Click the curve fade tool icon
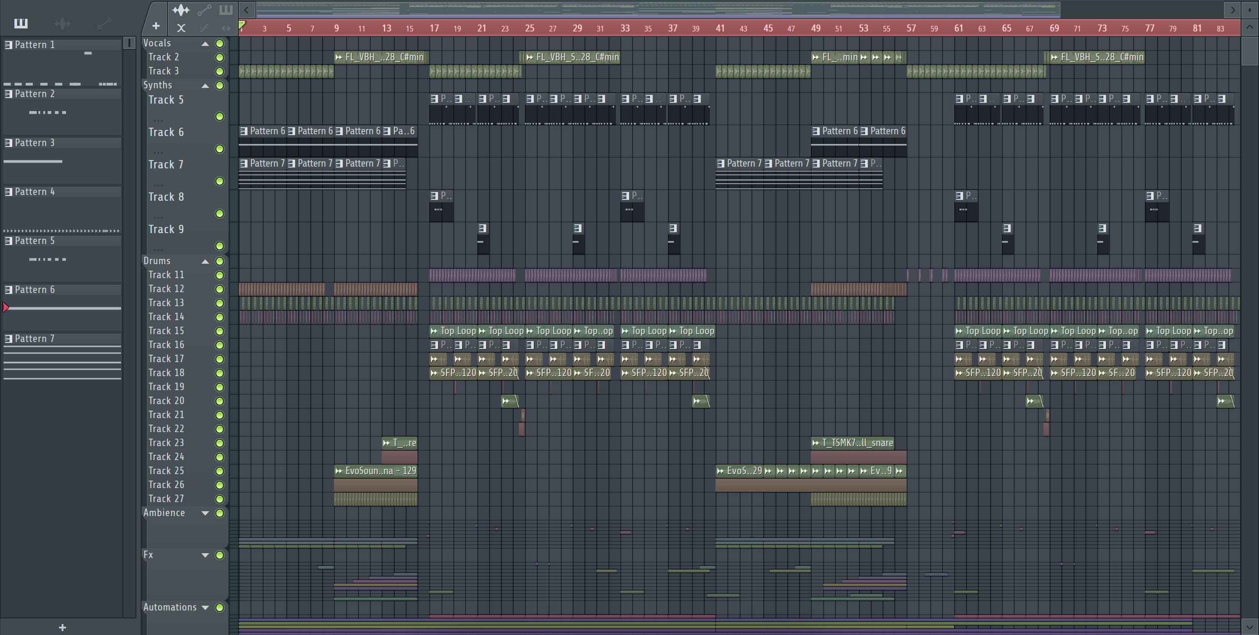This screenshot has height=635, width=1259. pos(204,28)
